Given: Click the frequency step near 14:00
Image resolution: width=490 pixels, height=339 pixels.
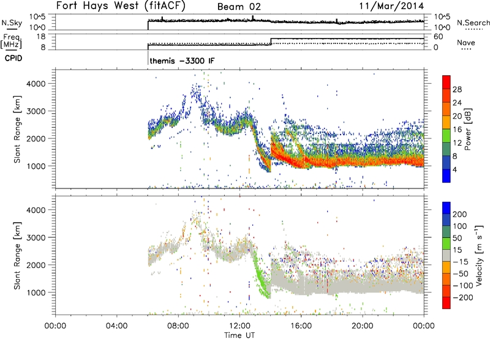Looking at the screenshot, I should (x=271, y=42).
